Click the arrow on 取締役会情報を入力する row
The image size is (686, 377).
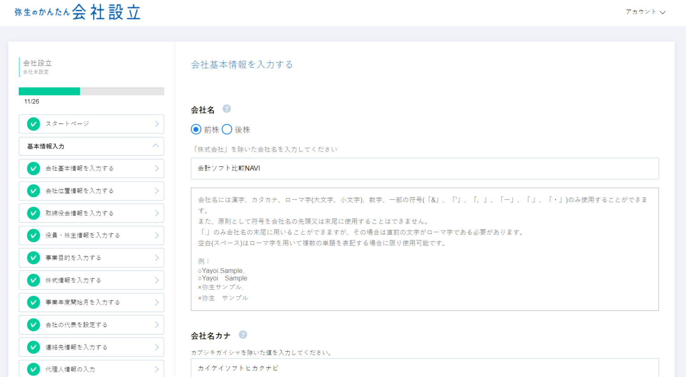157,213
